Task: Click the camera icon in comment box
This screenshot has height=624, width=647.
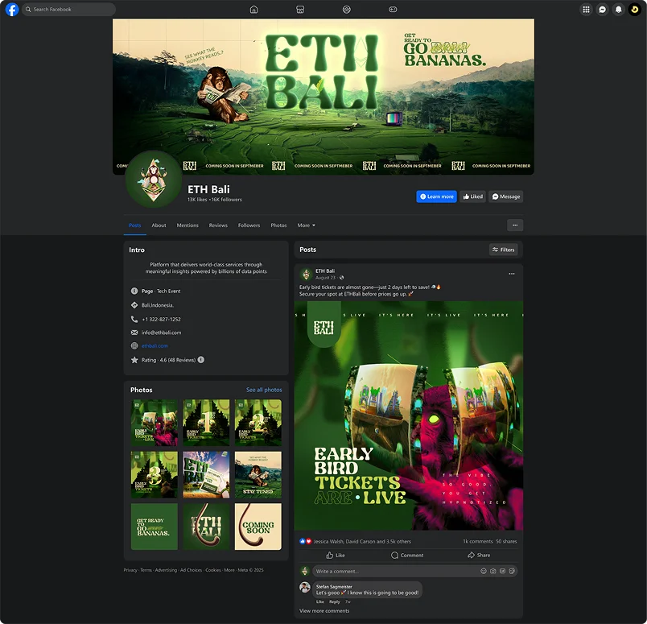Action: (x=493, y=571)
